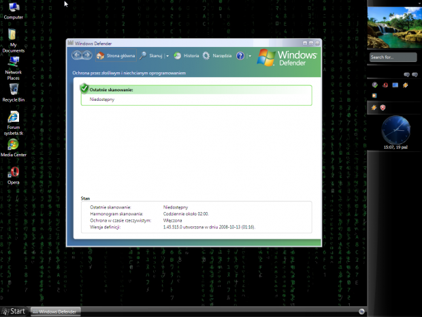Image resolution: width=422 pixels, height=317 pixels.
Task: Click the 'Harmonogram skanowania:' label
Action: point(116,214)
